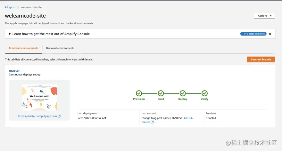Click Continuous deploys set up text

tap(25, 75)
